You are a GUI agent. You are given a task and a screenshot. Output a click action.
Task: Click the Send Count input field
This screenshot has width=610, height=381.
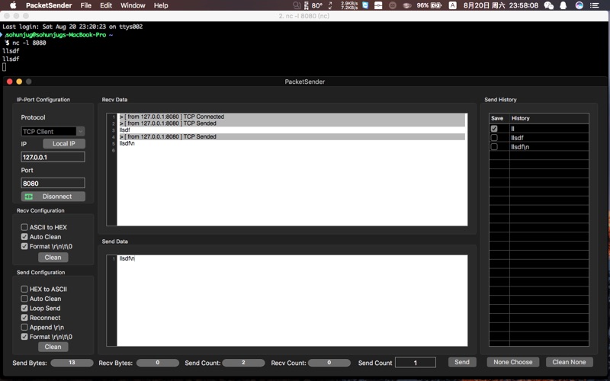click(415, 363)
